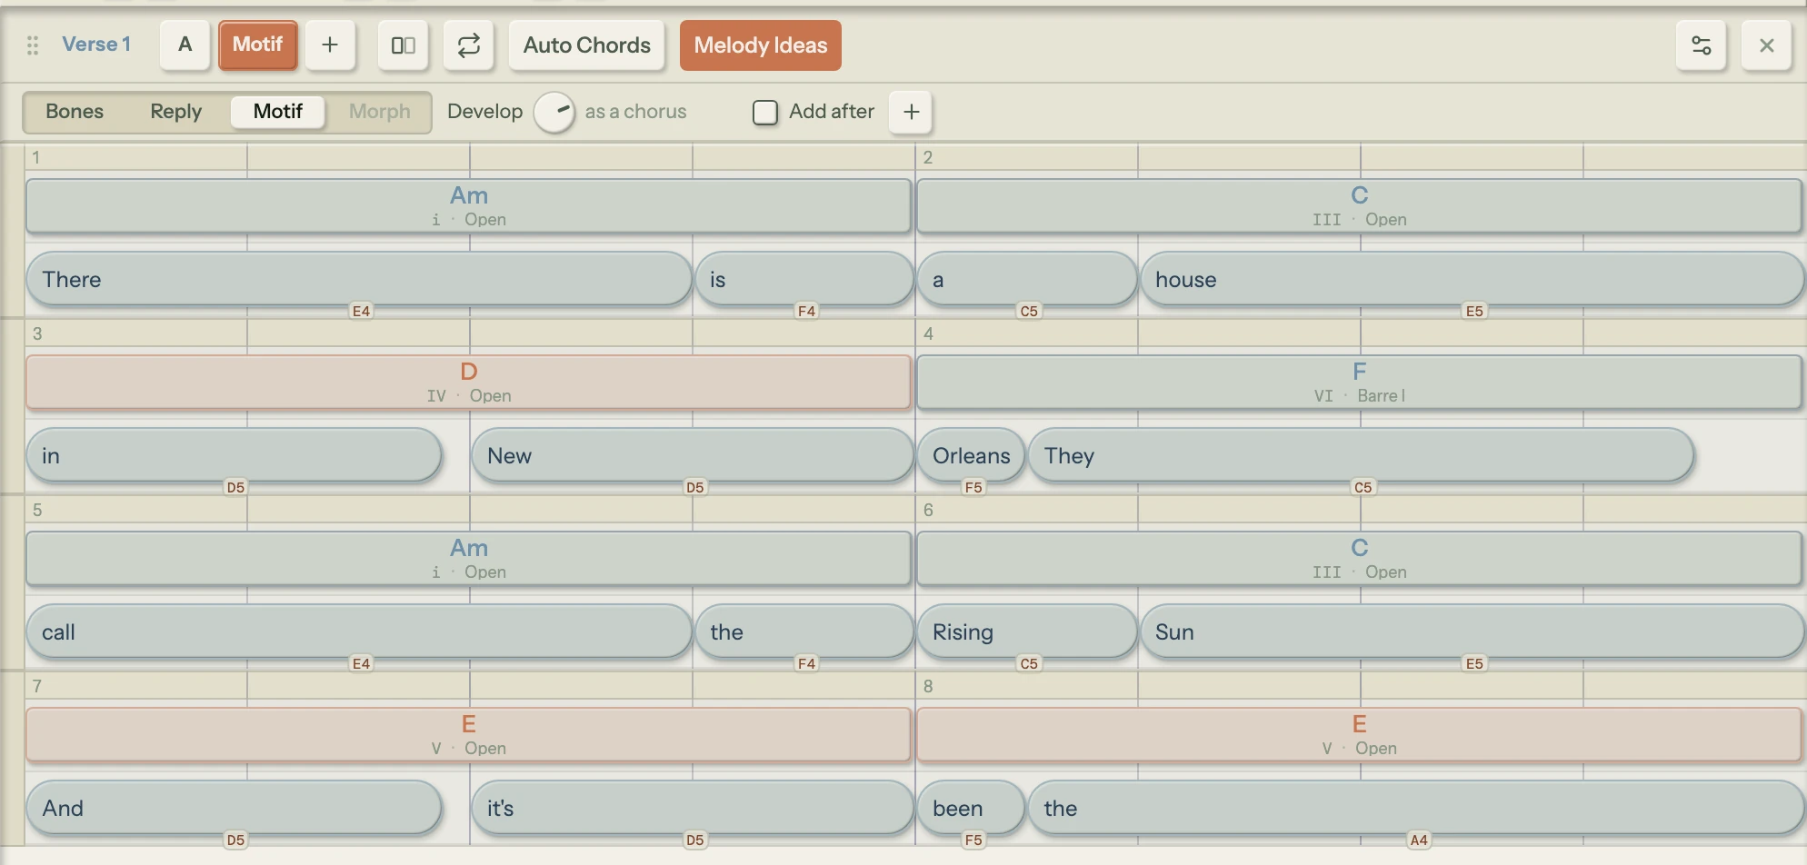Adjust the Develop knob
The image size is (1807, 865).
pos(554,112)
